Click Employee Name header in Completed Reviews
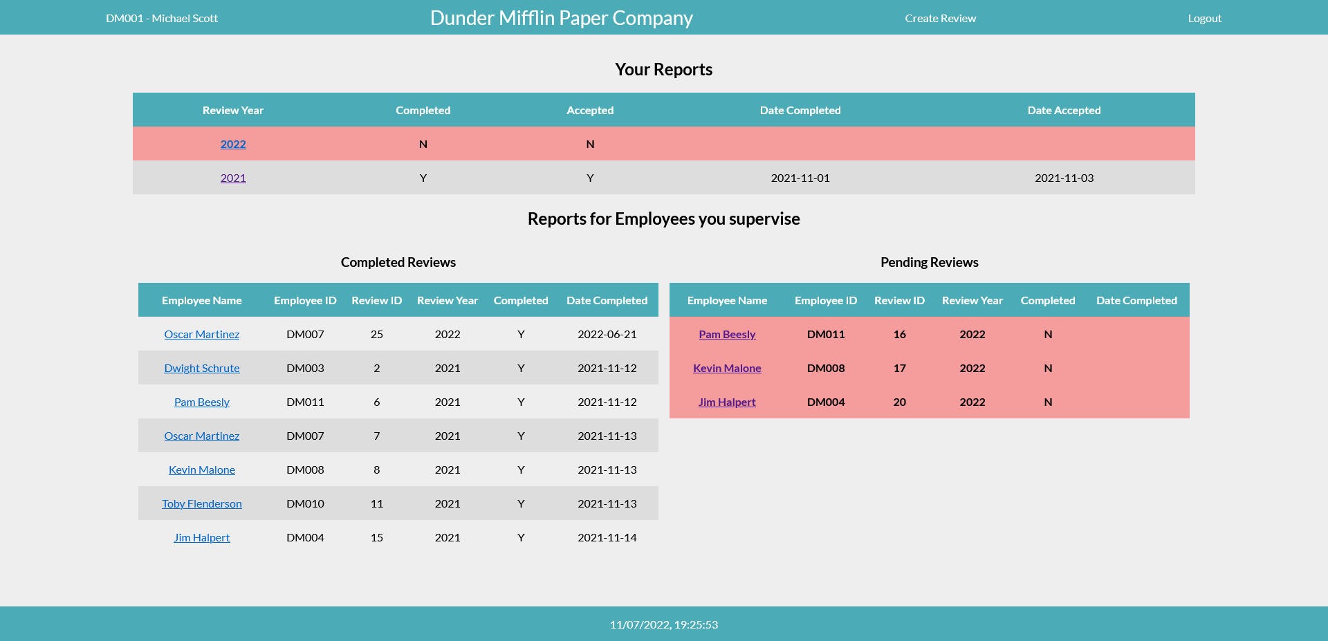Viewport: 1328px width, 641px height. click(x=202, y=300)
